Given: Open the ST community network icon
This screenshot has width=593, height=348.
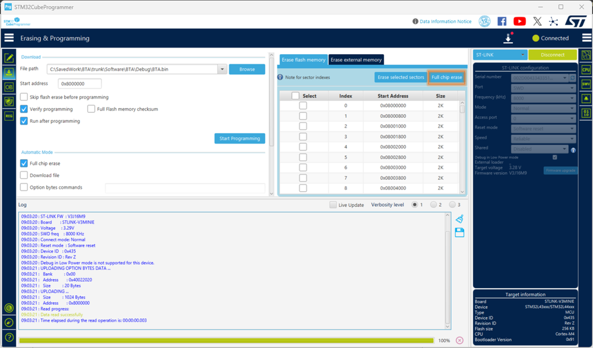Looking at the screenshot, I should 553,21.
